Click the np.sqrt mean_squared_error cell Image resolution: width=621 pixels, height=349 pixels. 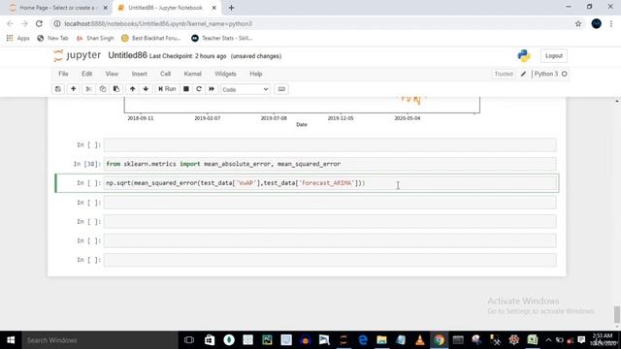pos(330,183)
